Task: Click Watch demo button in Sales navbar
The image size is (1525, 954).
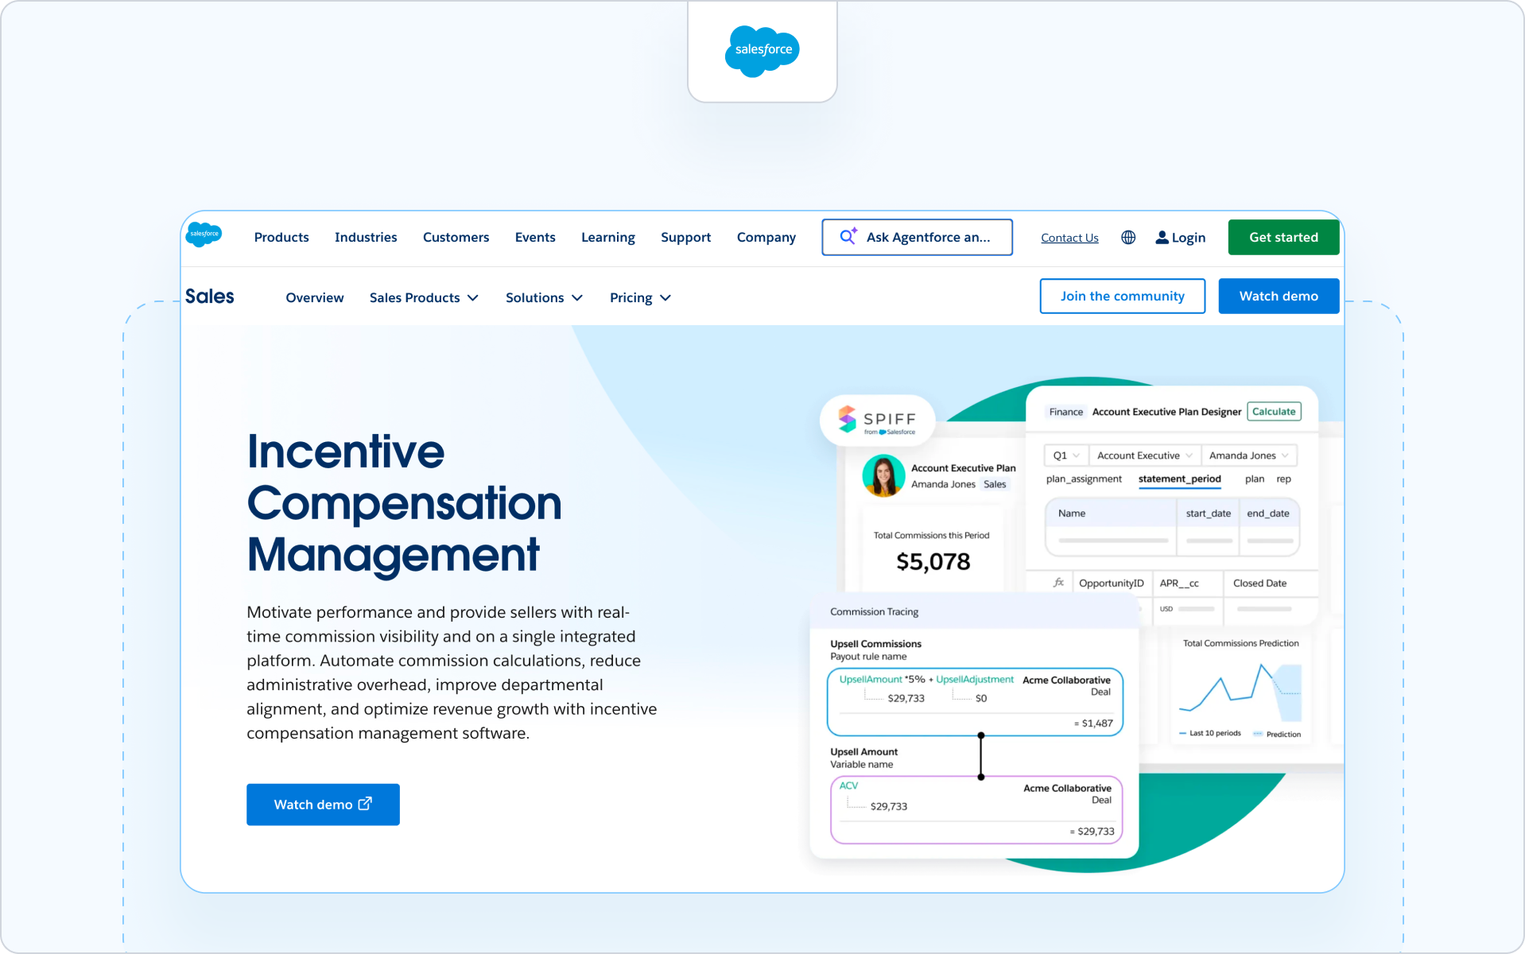Action: [x=1279, y=296]
